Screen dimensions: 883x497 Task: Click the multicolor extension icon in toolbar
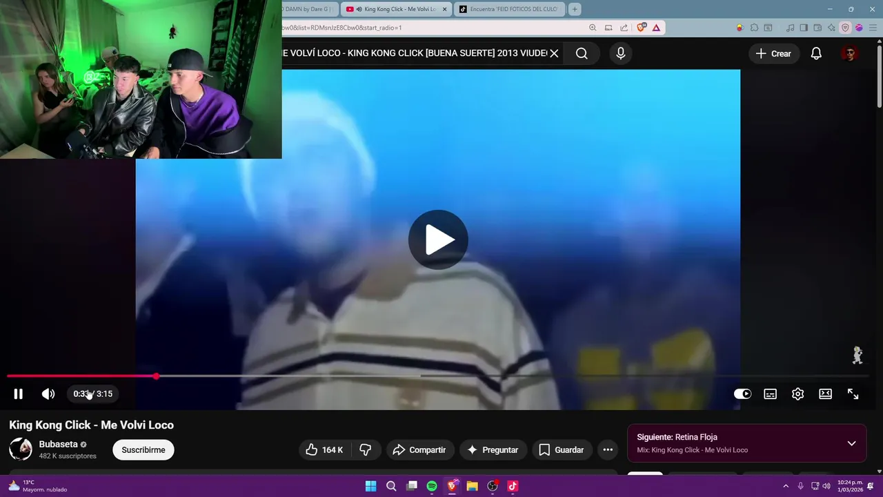740,28
